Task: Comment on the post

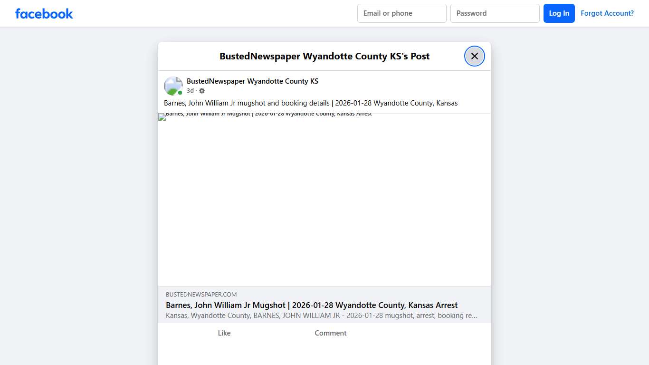Action: [330, 333]
